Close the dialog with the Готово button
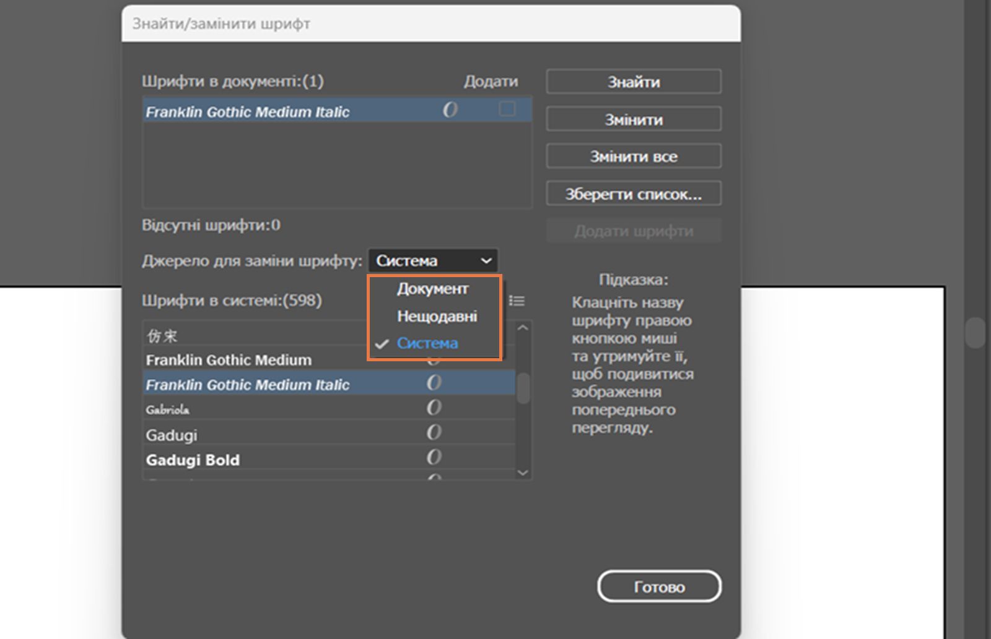 pos(659,586)
